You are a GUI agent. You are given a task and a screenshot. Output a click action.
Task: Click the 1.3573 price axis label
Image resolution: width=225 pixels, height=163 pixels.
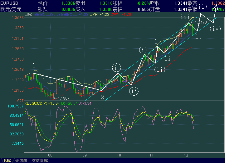tap(18, 18)
